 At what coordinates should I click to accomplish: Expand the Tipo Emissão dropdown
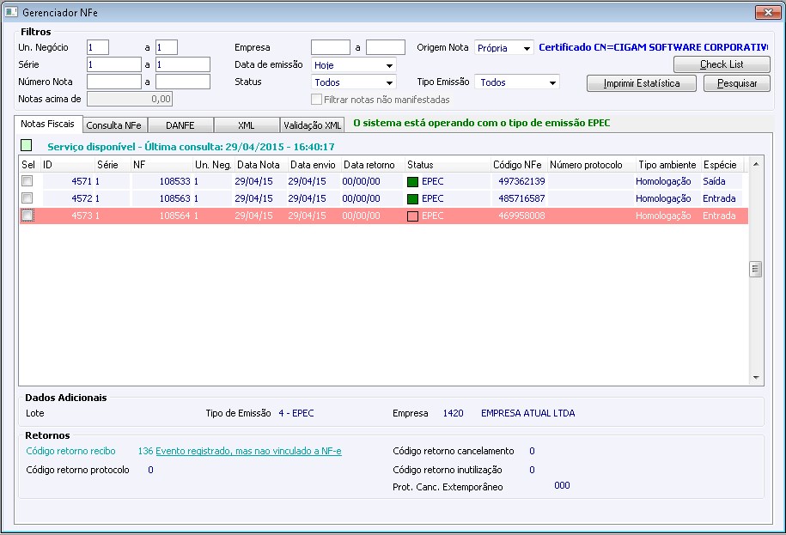[551, 82]
